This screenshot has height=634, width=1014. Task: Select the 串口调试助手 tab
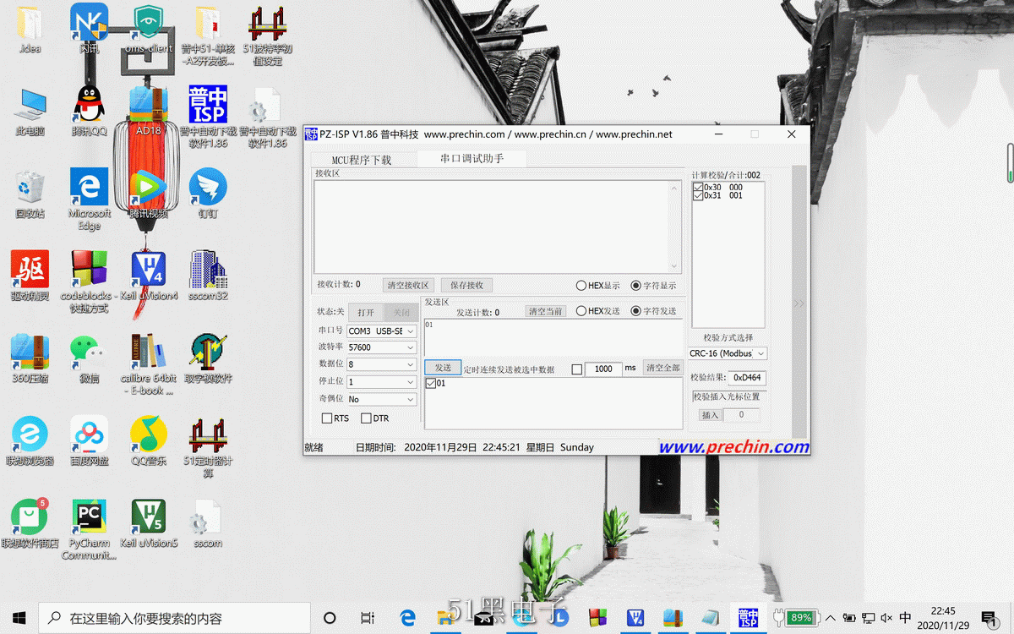click(x=472, y=159)
